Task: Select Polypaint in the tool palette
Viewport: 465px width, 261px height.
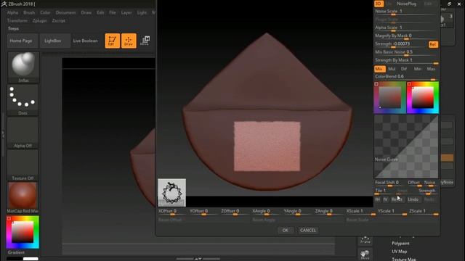Action: pyautogui.click(x=400, y=244)
